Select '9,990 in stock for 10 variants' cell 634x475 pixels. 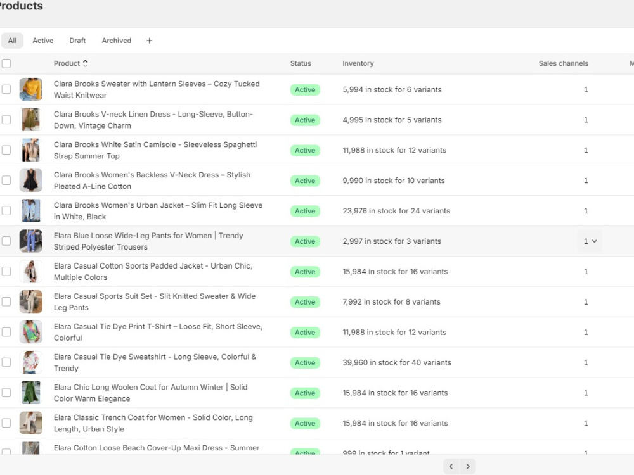[x=394, y=180]
